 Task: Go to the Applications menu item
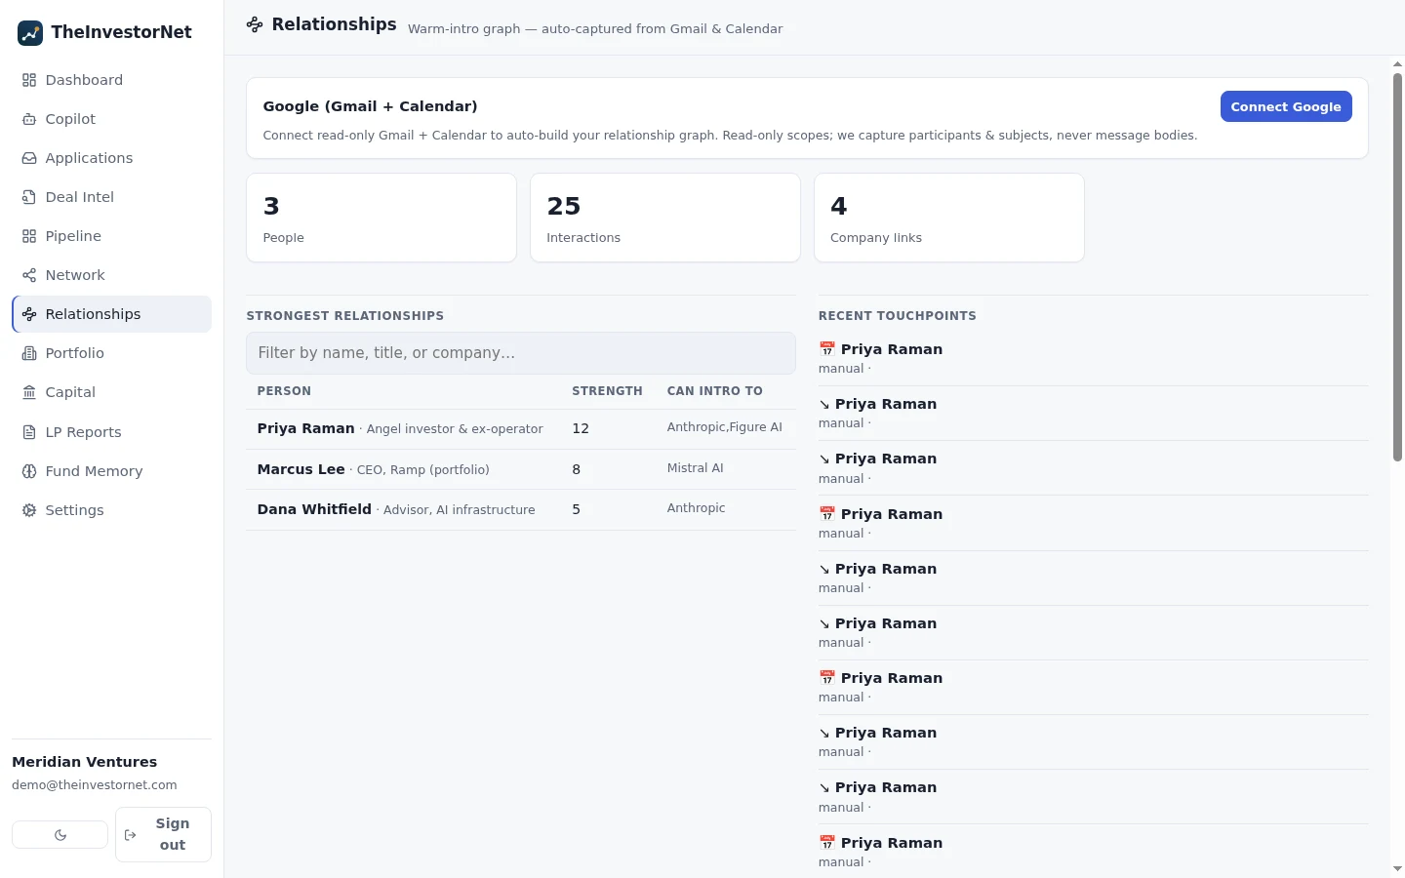(x=111, y=158)
